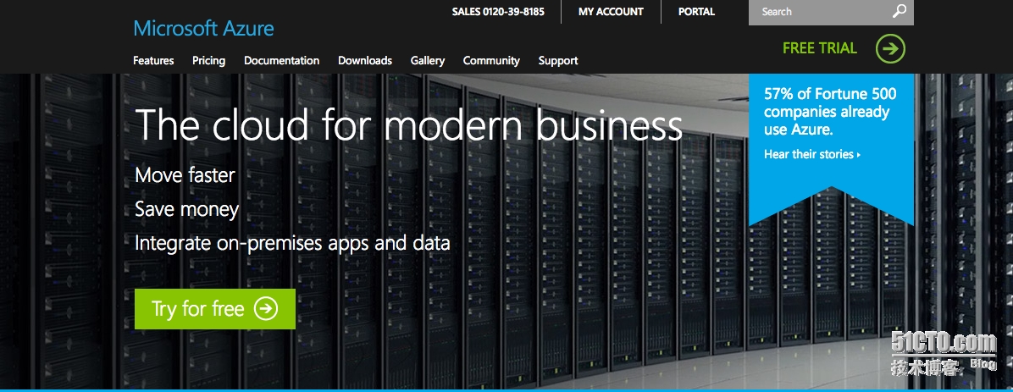The image size is (1013, 392).
Task: Click the 57% of Fortune 500 banner text
Action: tap(830, 112)
